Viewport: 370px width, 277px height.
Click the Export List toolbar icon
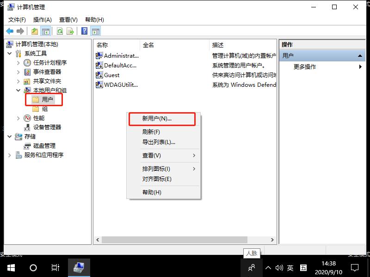pyautogui.click(x=70, y=31)
